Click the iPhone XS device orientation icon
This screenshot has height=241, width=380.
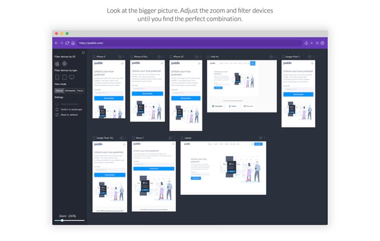171,57
